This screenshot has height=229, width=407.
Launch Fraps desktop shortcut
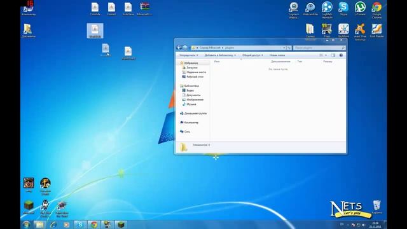pos(327,31)
